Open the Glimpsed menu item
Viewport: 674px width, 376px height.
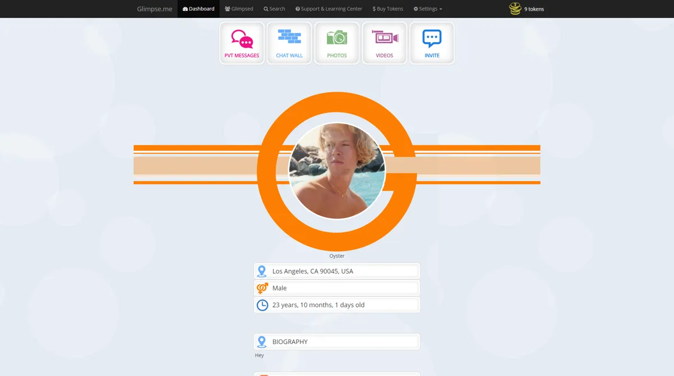pyautogui.click(x=239, y=9)
